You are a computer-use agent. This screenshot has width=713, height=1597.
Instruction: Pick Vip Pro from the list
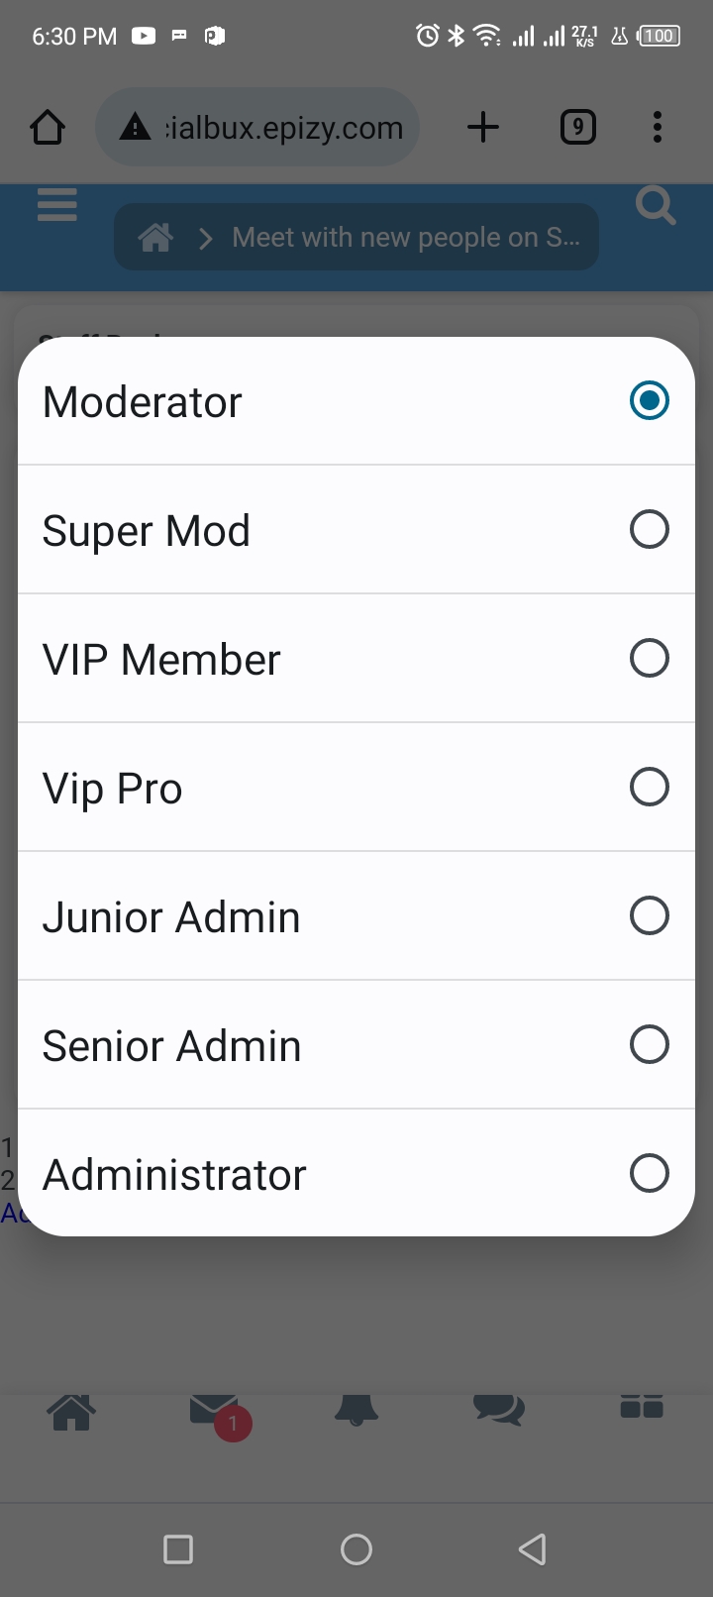(x=649, y=788)
